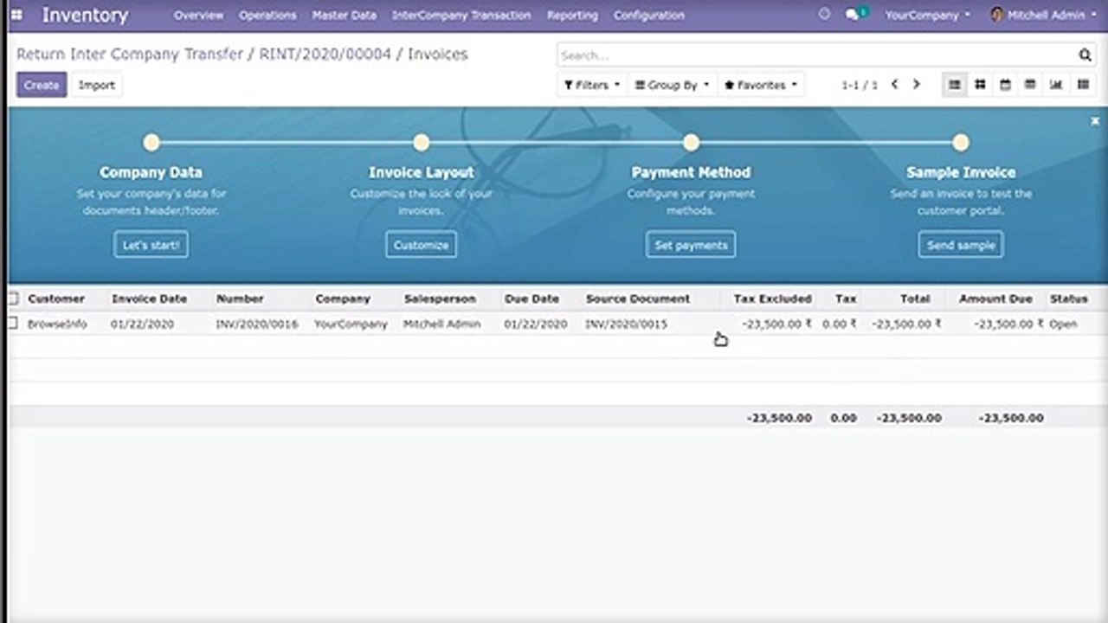Open the BrowseInfo customer cell

tap(57, 324)
